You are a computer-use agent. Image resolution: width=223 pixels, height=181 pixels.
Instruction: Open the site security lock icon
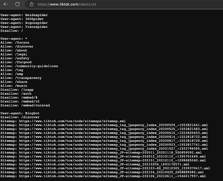(32, 4)
